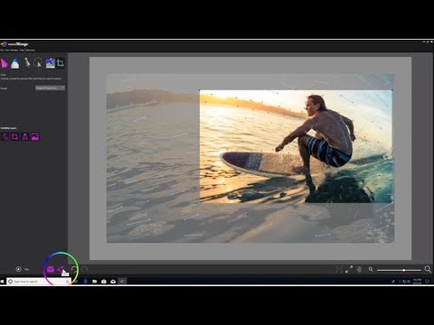Click the dotted-square fit view icon
The width and height of the screenshot is (434, 325).
coord(339,269)
